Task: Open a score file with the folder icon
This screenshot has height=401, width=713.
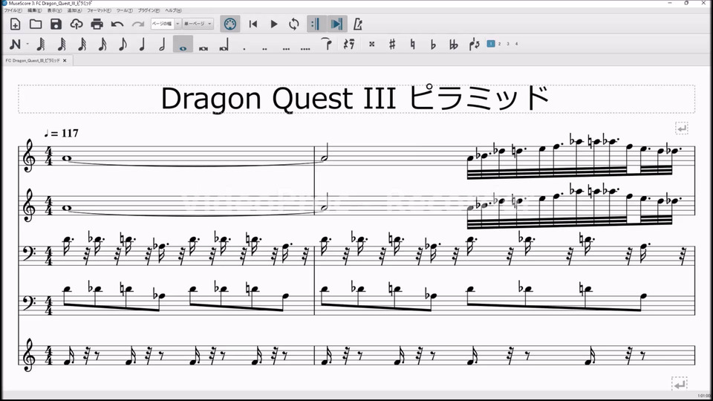Action: pyautogui.click(x=36, y=24)
